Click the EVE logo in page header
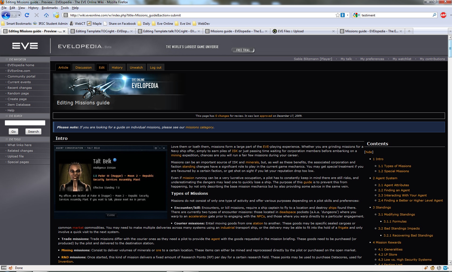Viewport: 452px width, 272px height. coord(25,46)
